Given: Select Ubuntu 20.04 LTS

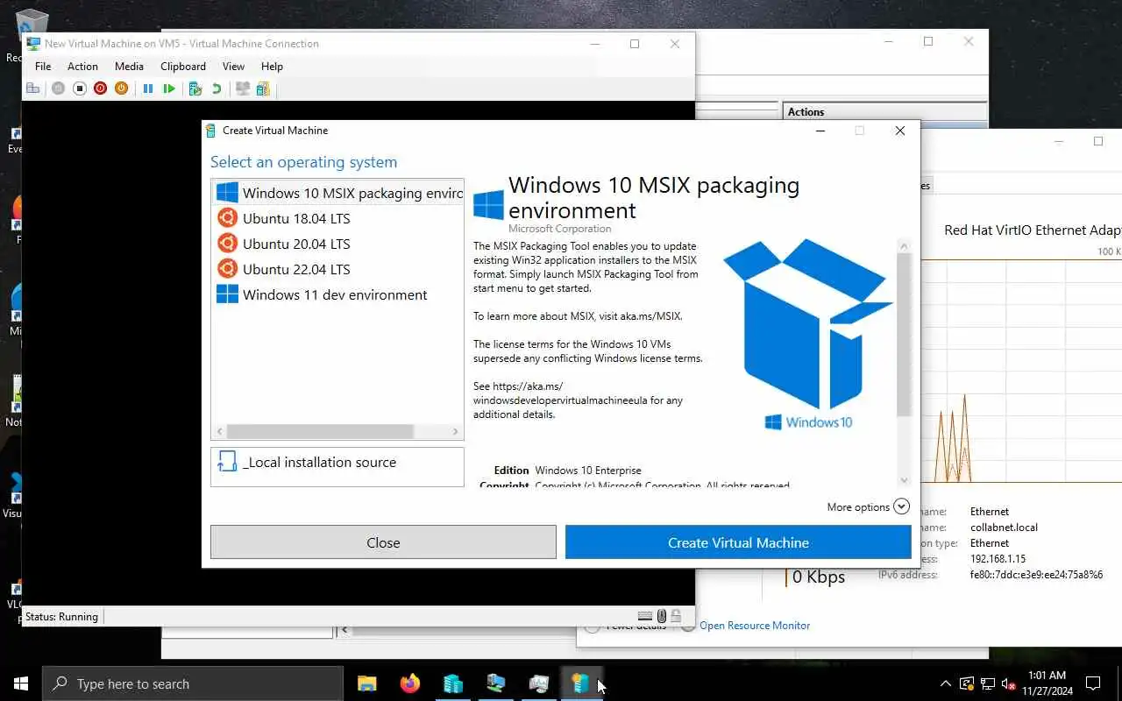Looking at the screenshot, I should pos(337,244).
